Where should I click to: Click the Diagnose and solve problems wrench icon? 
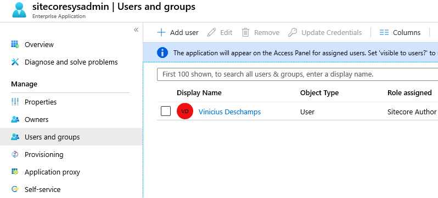15,62
